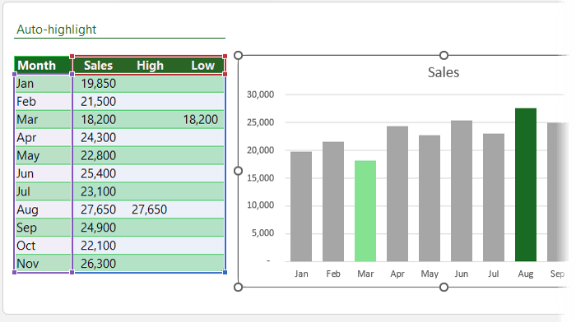The image size is (576, 322).
Task: Select the 22,800 sales value
Action: 99,155
